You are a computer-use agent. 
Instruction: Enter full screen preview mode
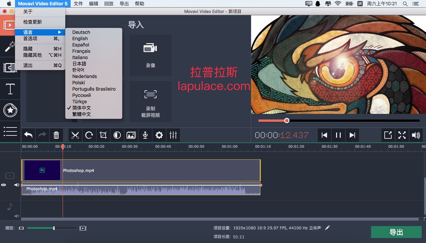(x=402, y=135)
